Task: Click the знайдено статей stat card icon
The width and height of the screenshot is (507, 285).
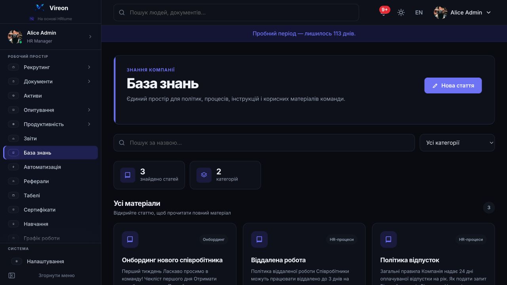Action: [128, 175]
